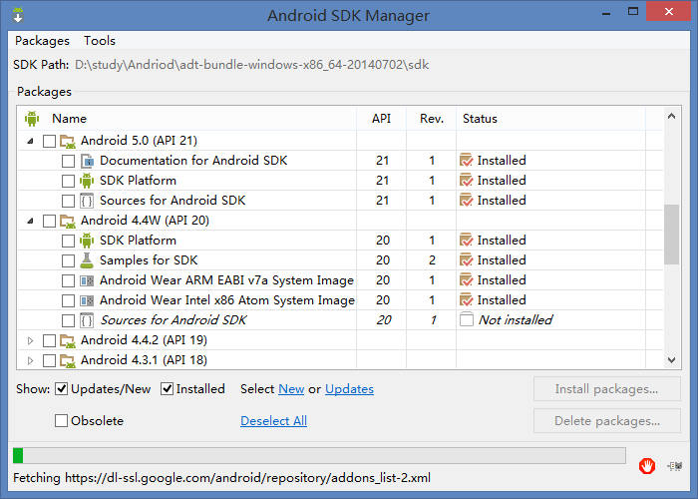Open the SDK Manager log icon
This screenshot has width=698, height=499.
[675, 466]
